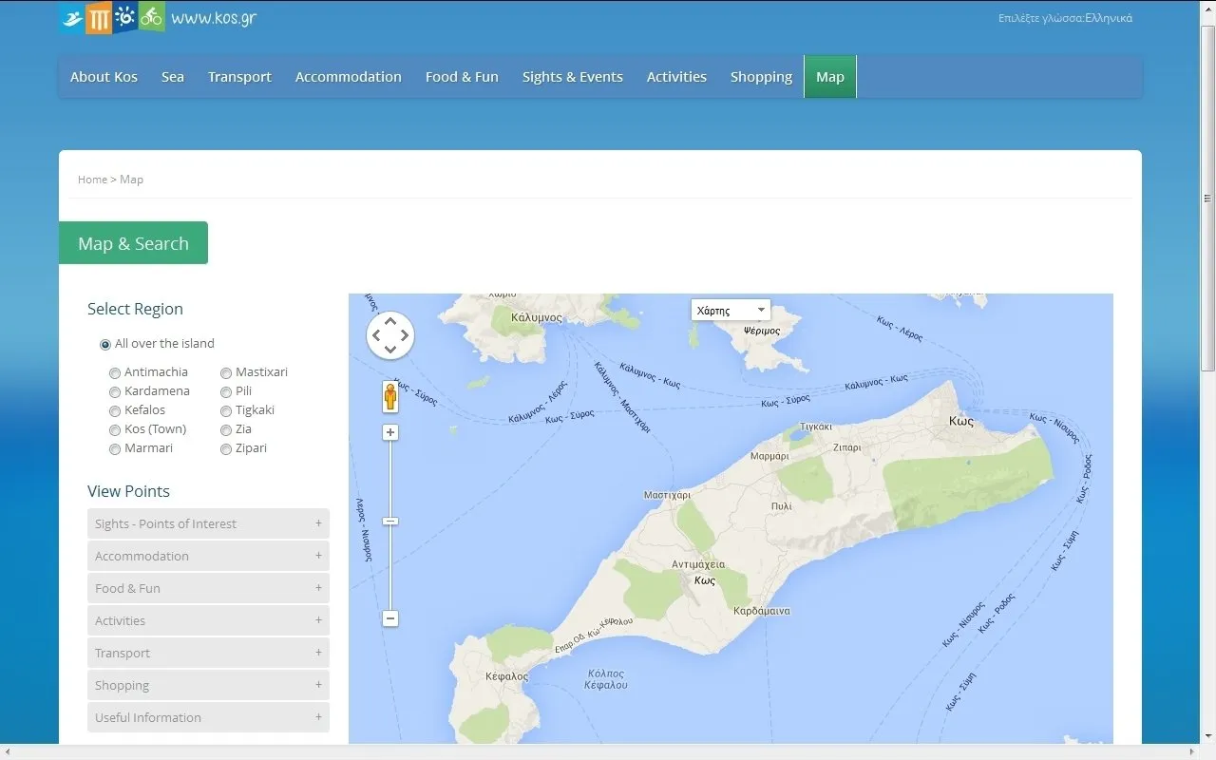Pan map up with arrow control
Screen dimensions: 1216x760
390,321
